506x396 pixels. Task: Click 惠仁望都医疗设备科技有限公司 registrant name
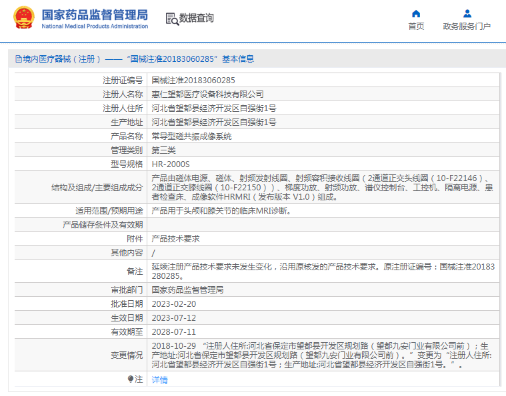(207, 95)
